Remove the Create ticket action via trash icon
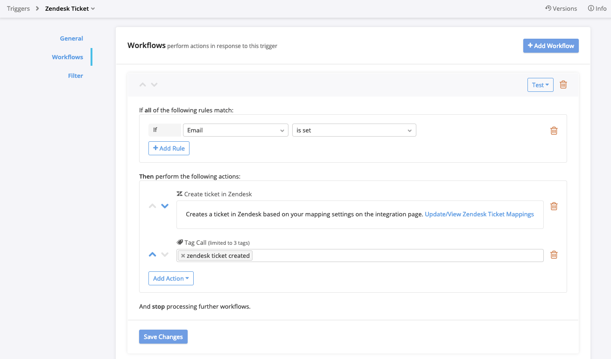 coord(554,206)
